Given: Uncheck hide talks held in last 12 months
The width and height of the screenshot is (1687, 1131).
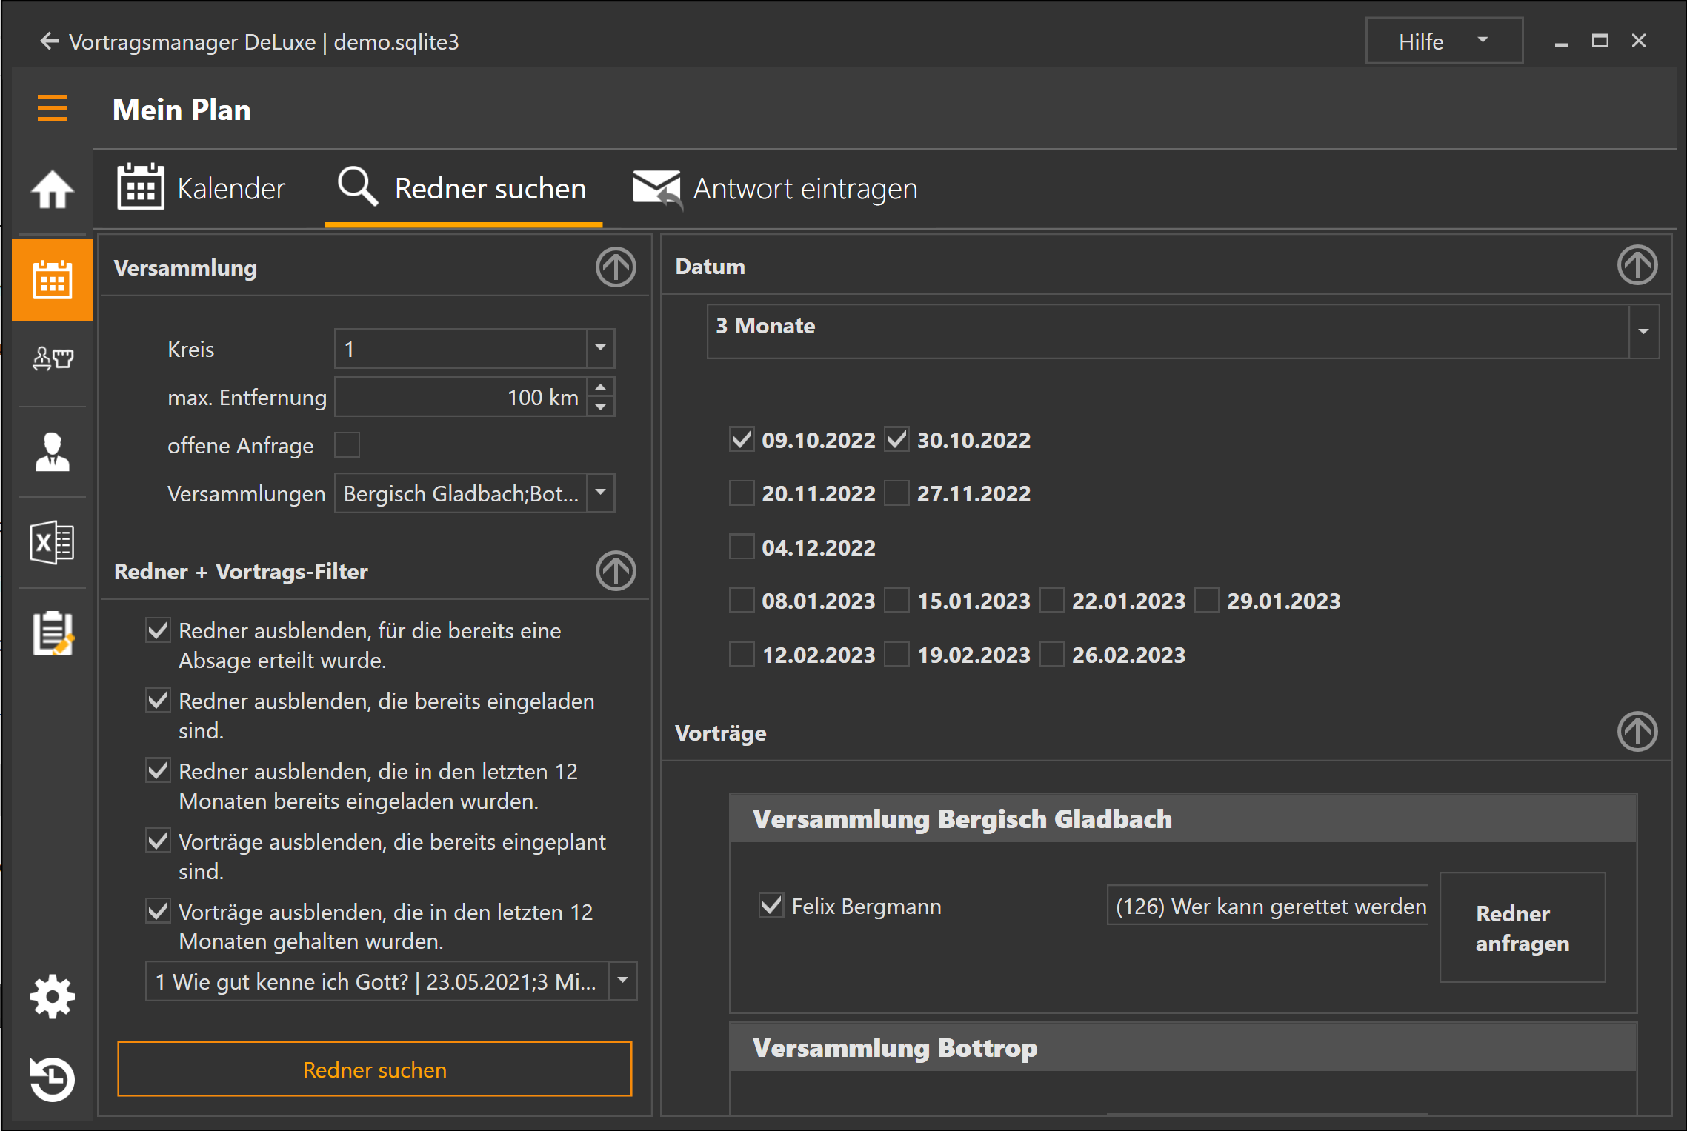Looking at the screenshot, I should click(158, 912).
